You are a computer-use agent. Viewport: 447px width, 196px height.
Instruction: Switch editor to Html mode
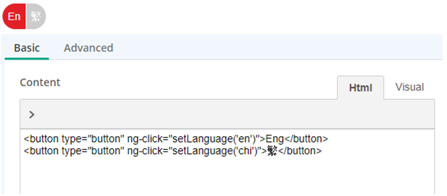point(361,88)
